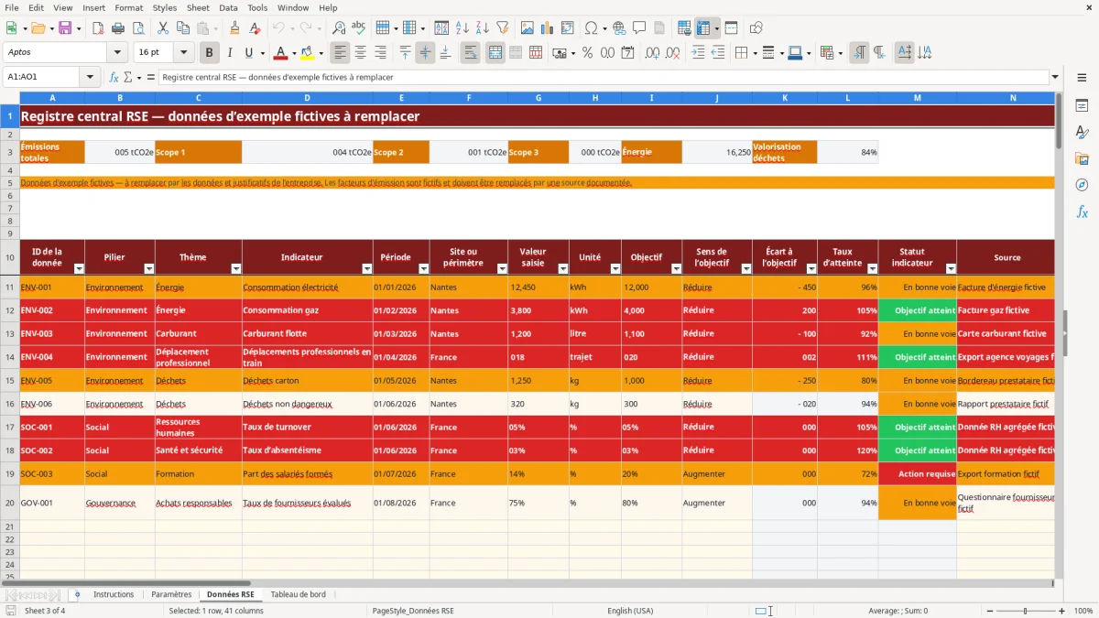Image resolution: width=1099 pixels, height=618 pixels.
Task: Open the Sheet menu
Action: coord(198,7)
